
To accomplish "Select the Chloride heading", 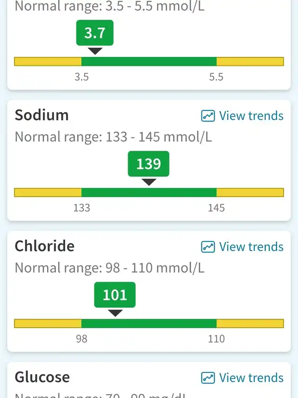I will click(x=45, y=246).
